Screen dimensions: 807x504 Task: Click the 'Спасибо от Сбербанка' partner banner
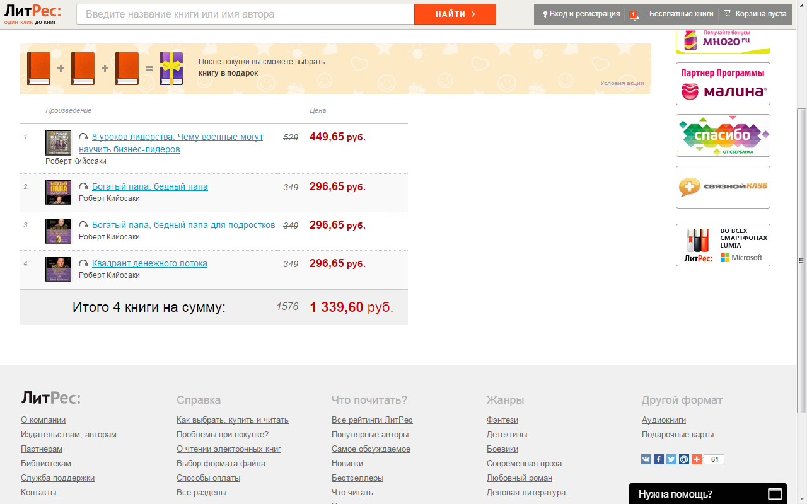tap(723, 135)
